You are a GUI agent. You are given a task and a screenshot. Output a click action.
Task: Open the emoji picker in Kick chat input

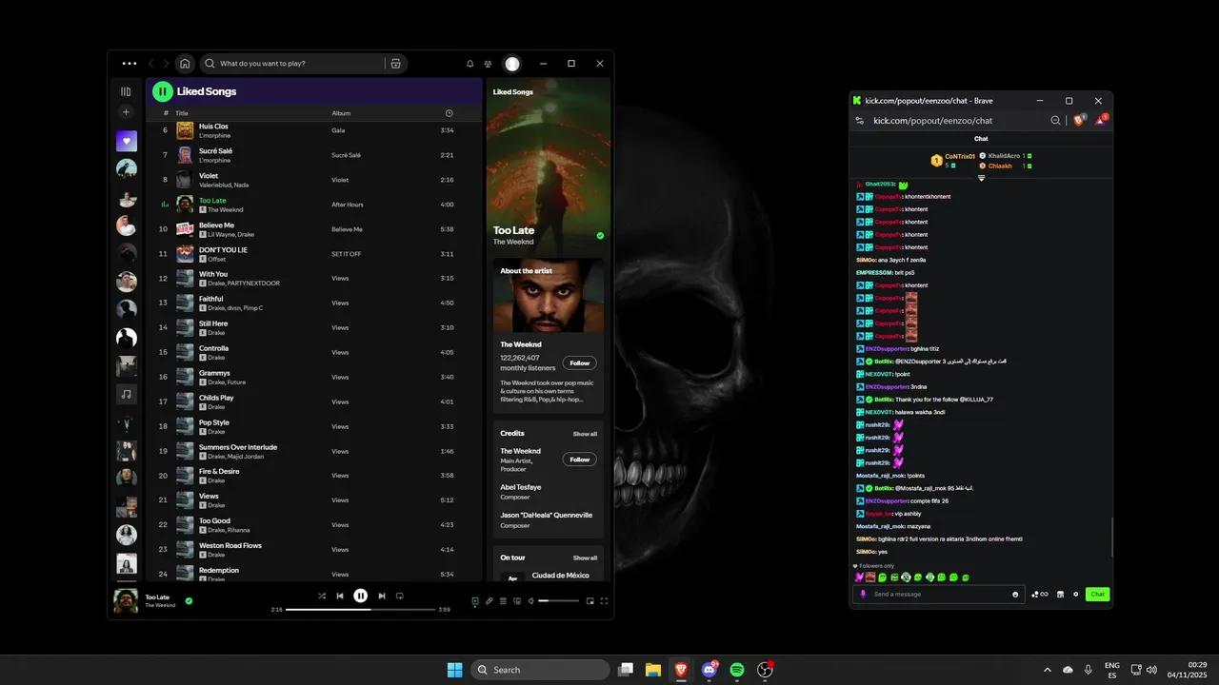point(1015,594)
